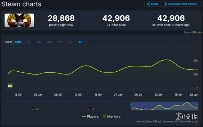
Task: Choose the 6m zoom option
Action: click(60, 42)
